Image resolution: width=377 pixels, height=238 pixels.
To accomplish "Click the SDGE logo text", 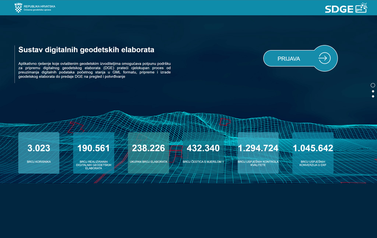I will tap(339, 9).
